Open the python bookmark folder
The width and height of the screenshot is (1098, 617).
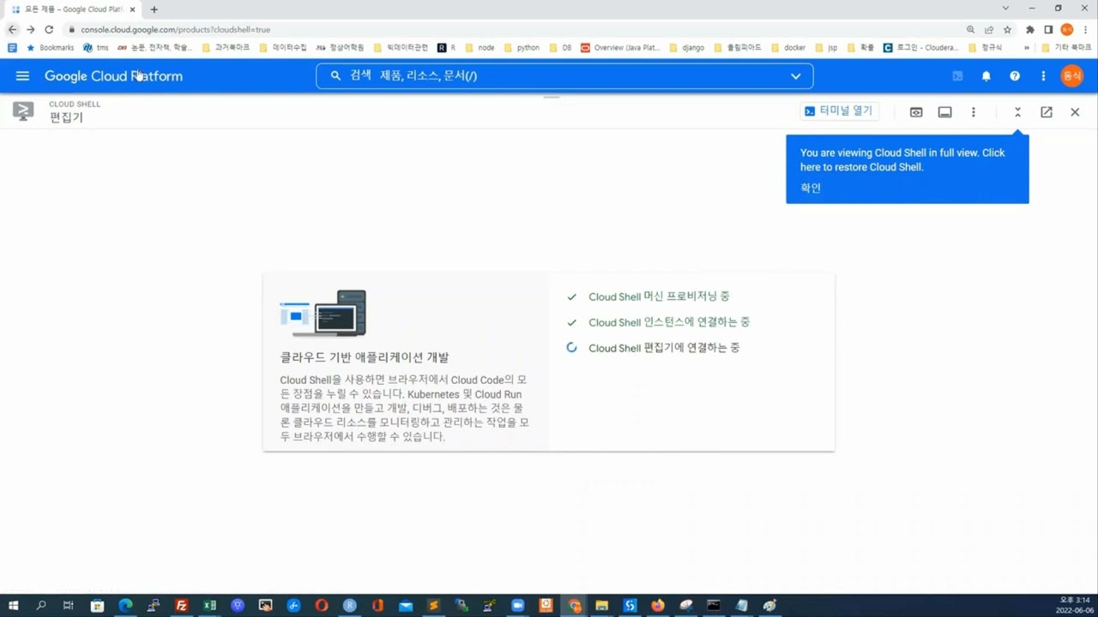(522, 48)
